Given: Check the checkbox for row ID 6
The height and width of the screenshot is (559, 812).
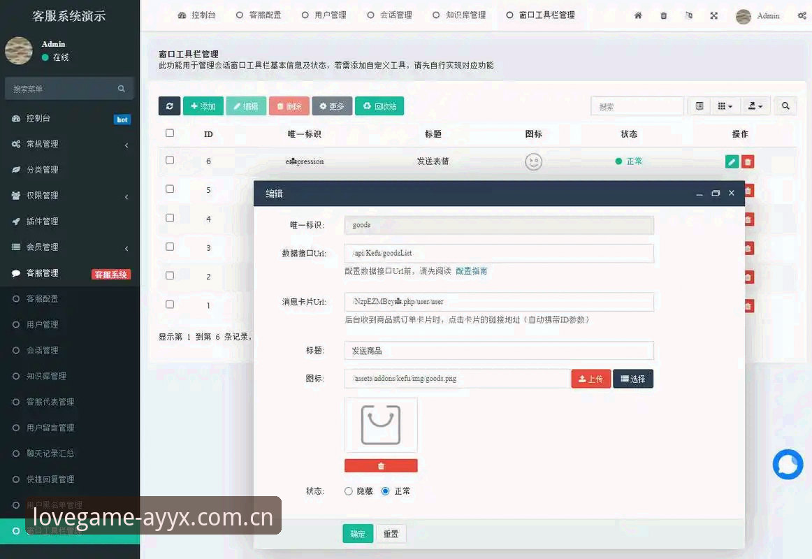Looking at the screenshot, I should (169, 160).
